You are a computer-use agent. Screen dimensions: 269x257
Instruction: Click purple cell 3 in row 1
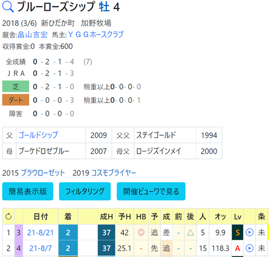point(18,232)
